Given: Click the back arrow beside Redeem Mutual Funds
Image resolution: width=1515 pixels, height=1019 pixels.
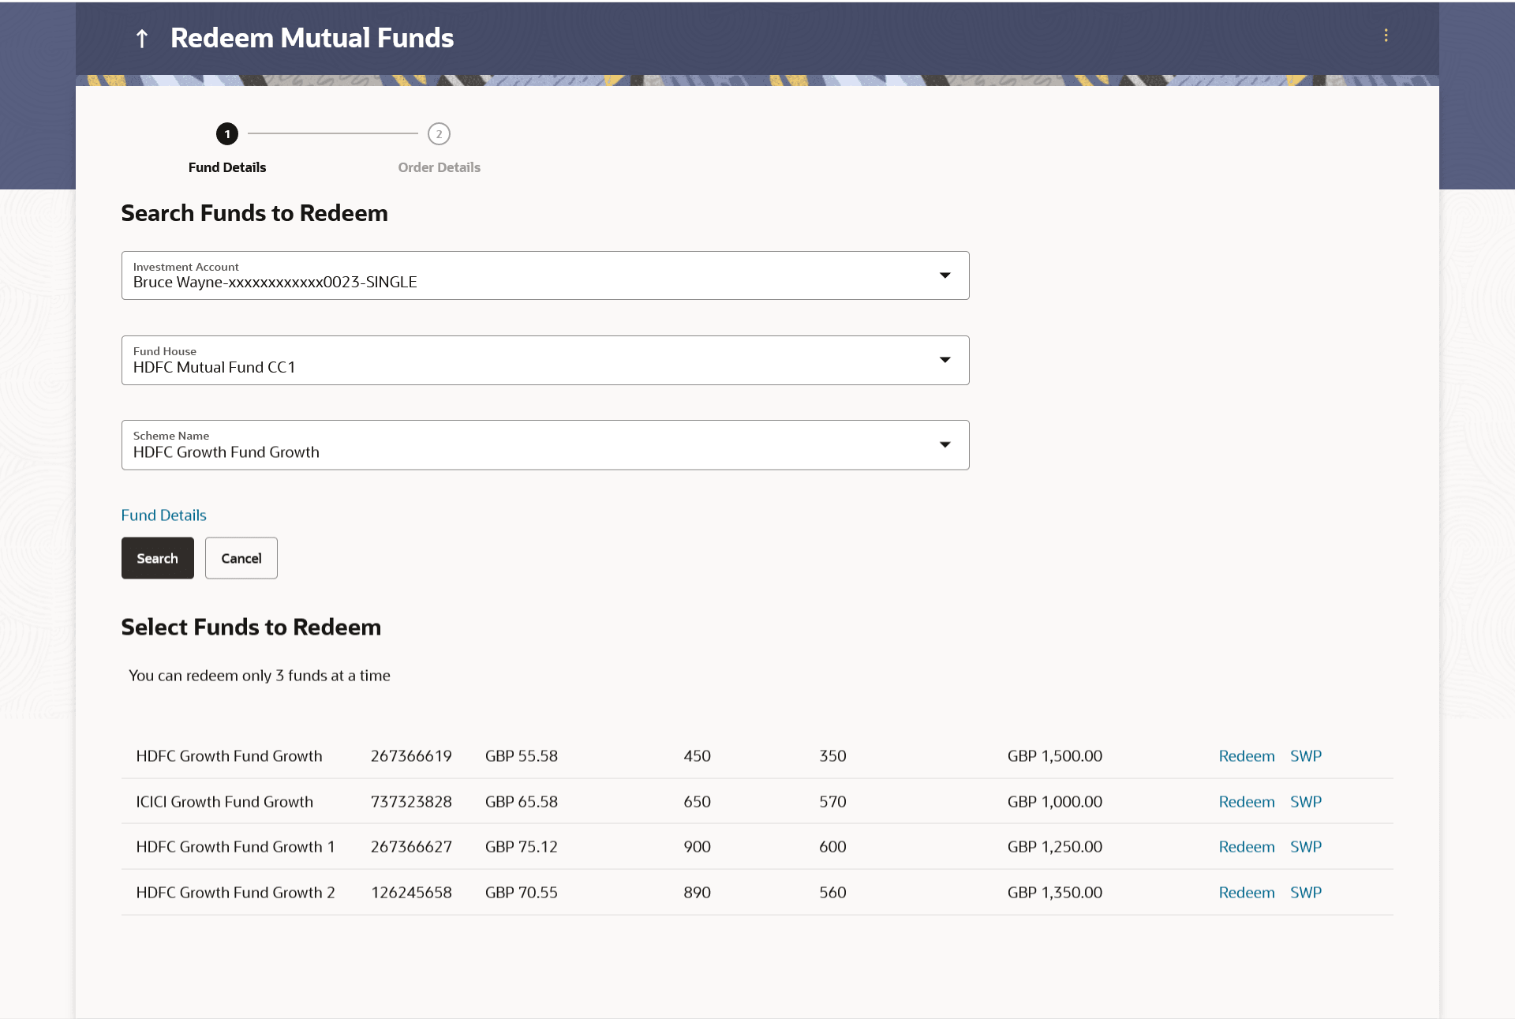Looking at the screenshot, I should pyautogui.click(x=142, y=38).
